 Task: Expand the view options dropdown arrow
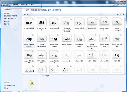click(x=120, y=14)
